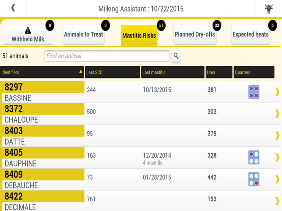The image size is (282, 211).
Task: Click the Find an animal search field
Action: (107, 56)
